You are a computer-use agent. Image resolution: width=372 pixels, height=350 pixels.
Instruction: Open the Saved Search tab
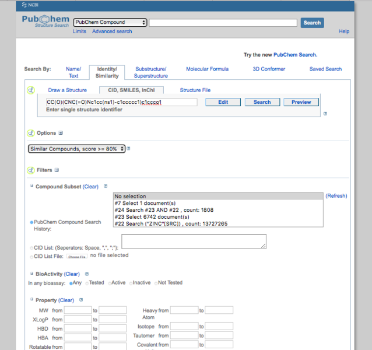(325, 69)
